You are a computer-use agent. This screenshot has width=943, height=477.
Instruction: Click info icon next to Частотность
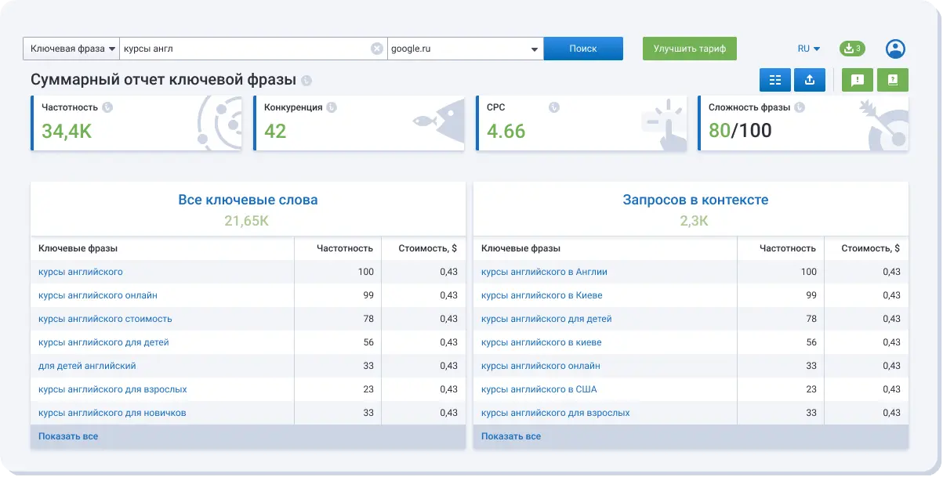(x=107, y=107)
